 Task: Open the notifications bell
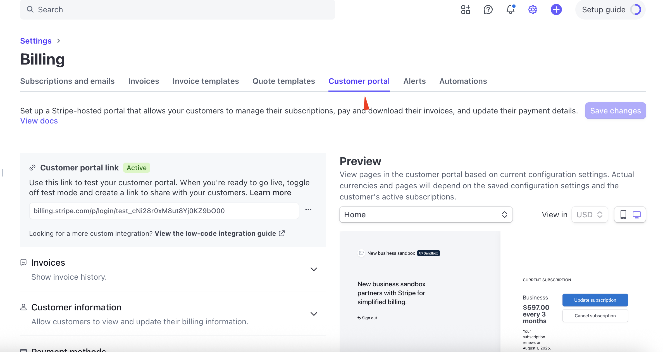511,9
